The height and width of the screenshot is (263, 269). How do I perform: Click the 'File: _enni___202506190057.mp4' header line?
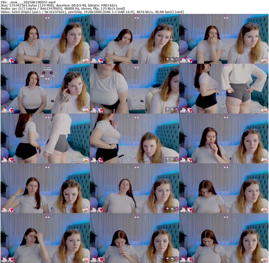tap(28, 2)
